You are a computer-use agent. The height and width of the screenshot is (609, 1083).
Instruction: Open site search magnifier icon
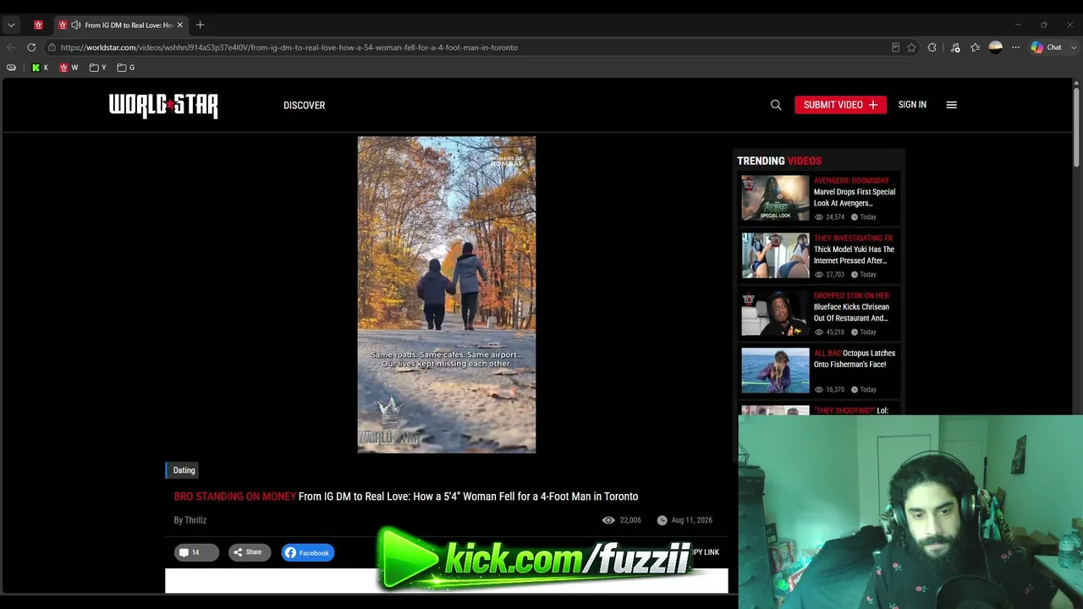tap(776, 105)
